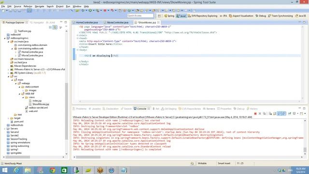The height and width of the screenshot is (174, 309).
Task: Open the Refactor menu
Action: [x=28, y=6]
